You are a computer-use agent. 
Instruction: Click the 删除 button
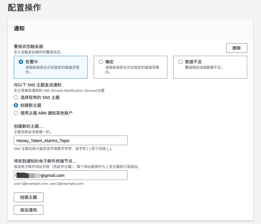236,48
